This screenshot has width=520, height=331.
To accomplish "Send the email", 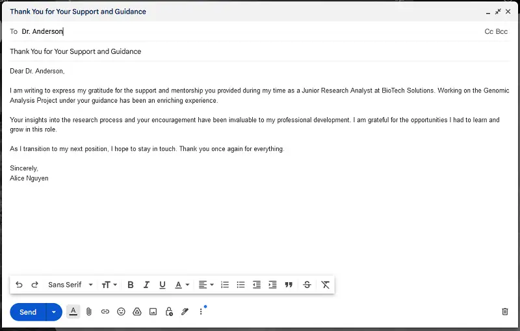I will coord(28,311).
